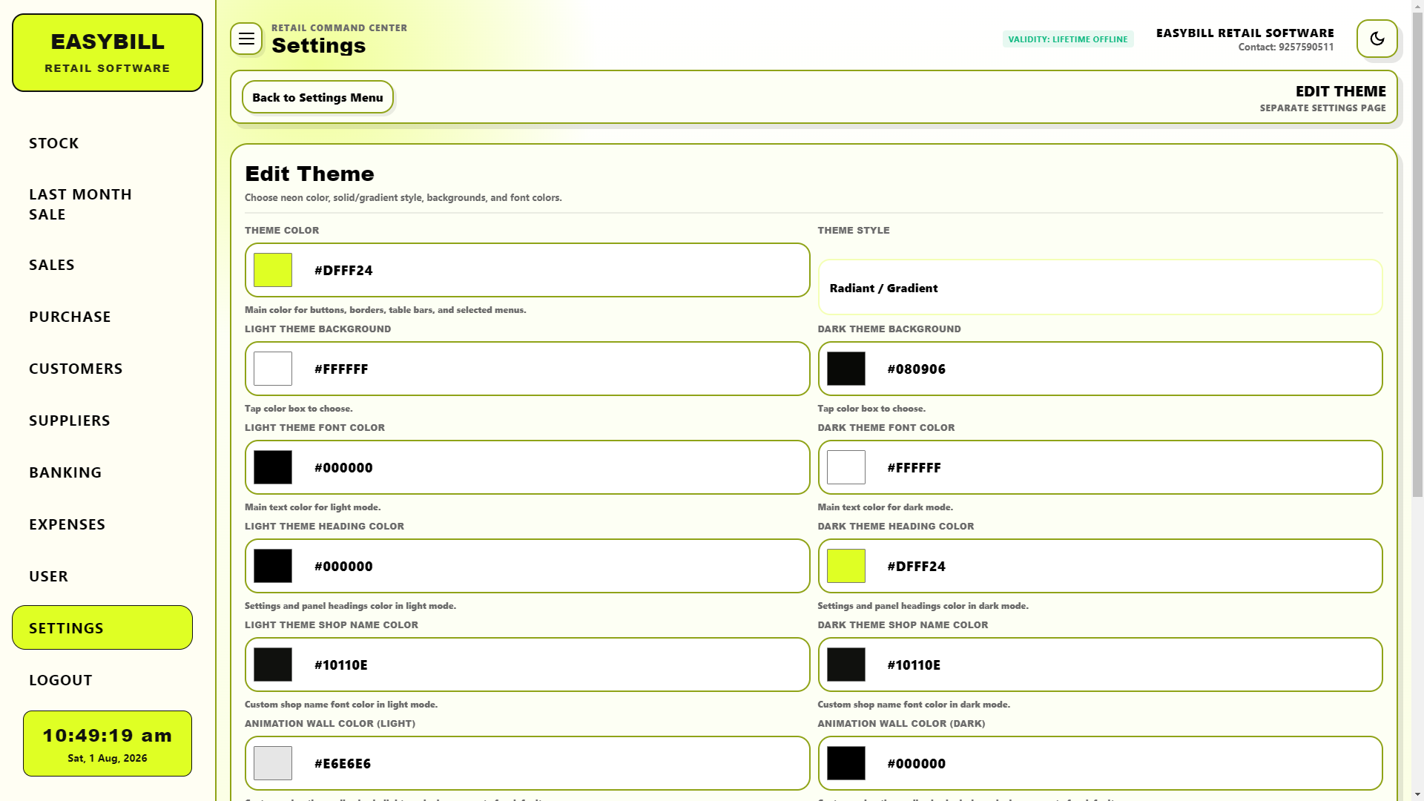
Task: Open Suppliers in sidebar
Action: 102,421
